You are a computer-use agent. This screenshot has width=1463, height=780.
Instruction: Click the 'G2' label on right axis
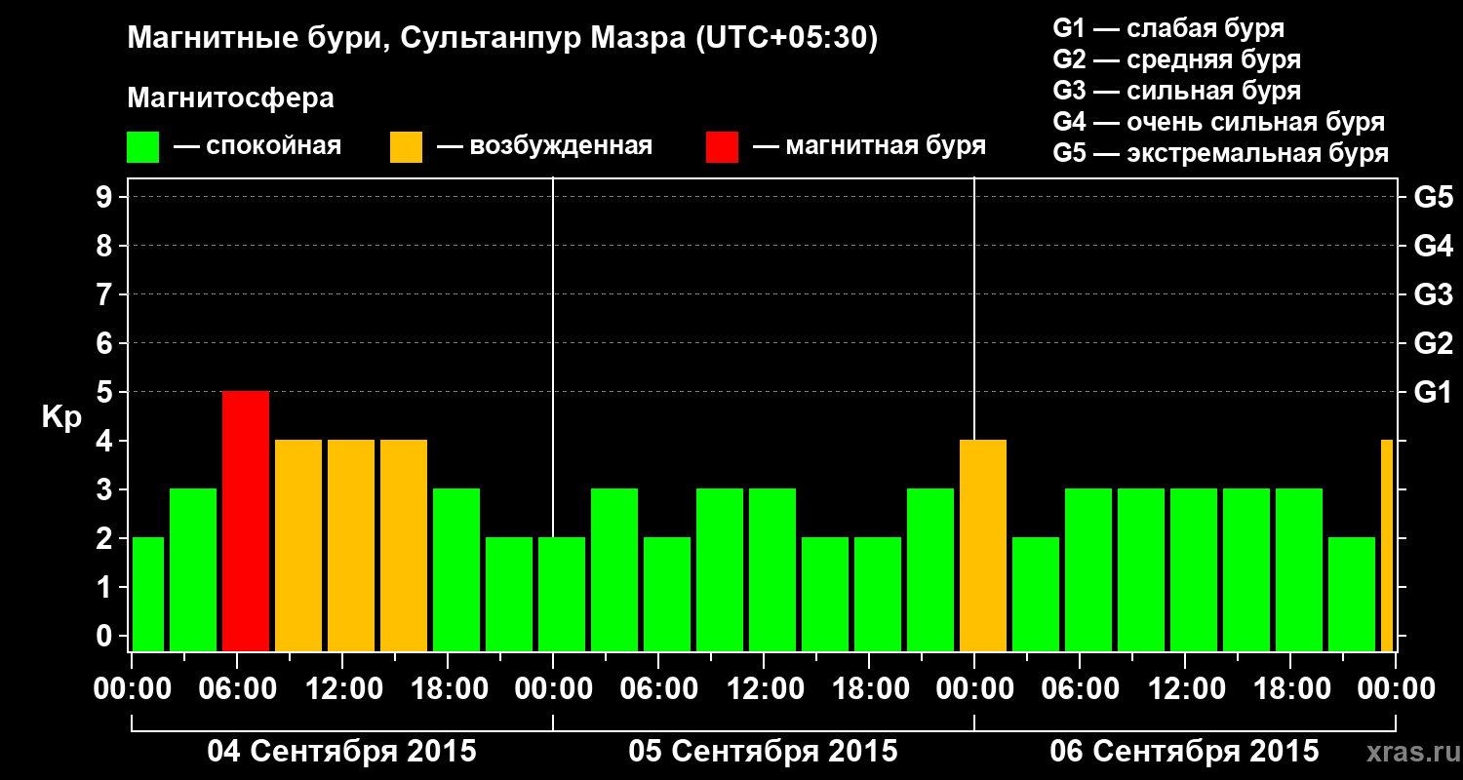(1433, 343)
